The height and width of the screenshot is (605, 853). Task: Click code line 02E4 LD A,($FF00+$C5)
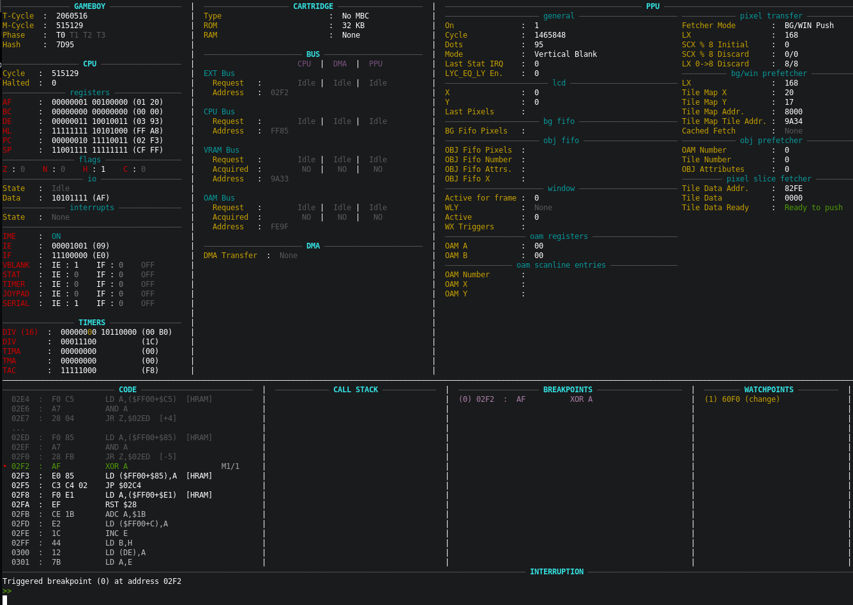pyautogui.click(x=112, y=399)
